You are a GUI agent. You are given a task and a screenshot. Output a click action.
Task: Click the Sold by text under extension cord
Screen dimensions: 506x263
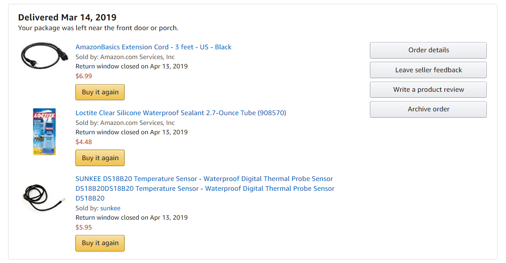(x=125, y=57)
